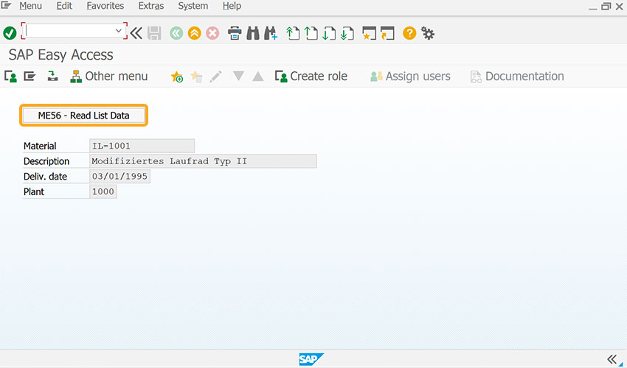The height and width of the screenshot is (368, 627).
Task: Open the Help menu
Action: 232,6
